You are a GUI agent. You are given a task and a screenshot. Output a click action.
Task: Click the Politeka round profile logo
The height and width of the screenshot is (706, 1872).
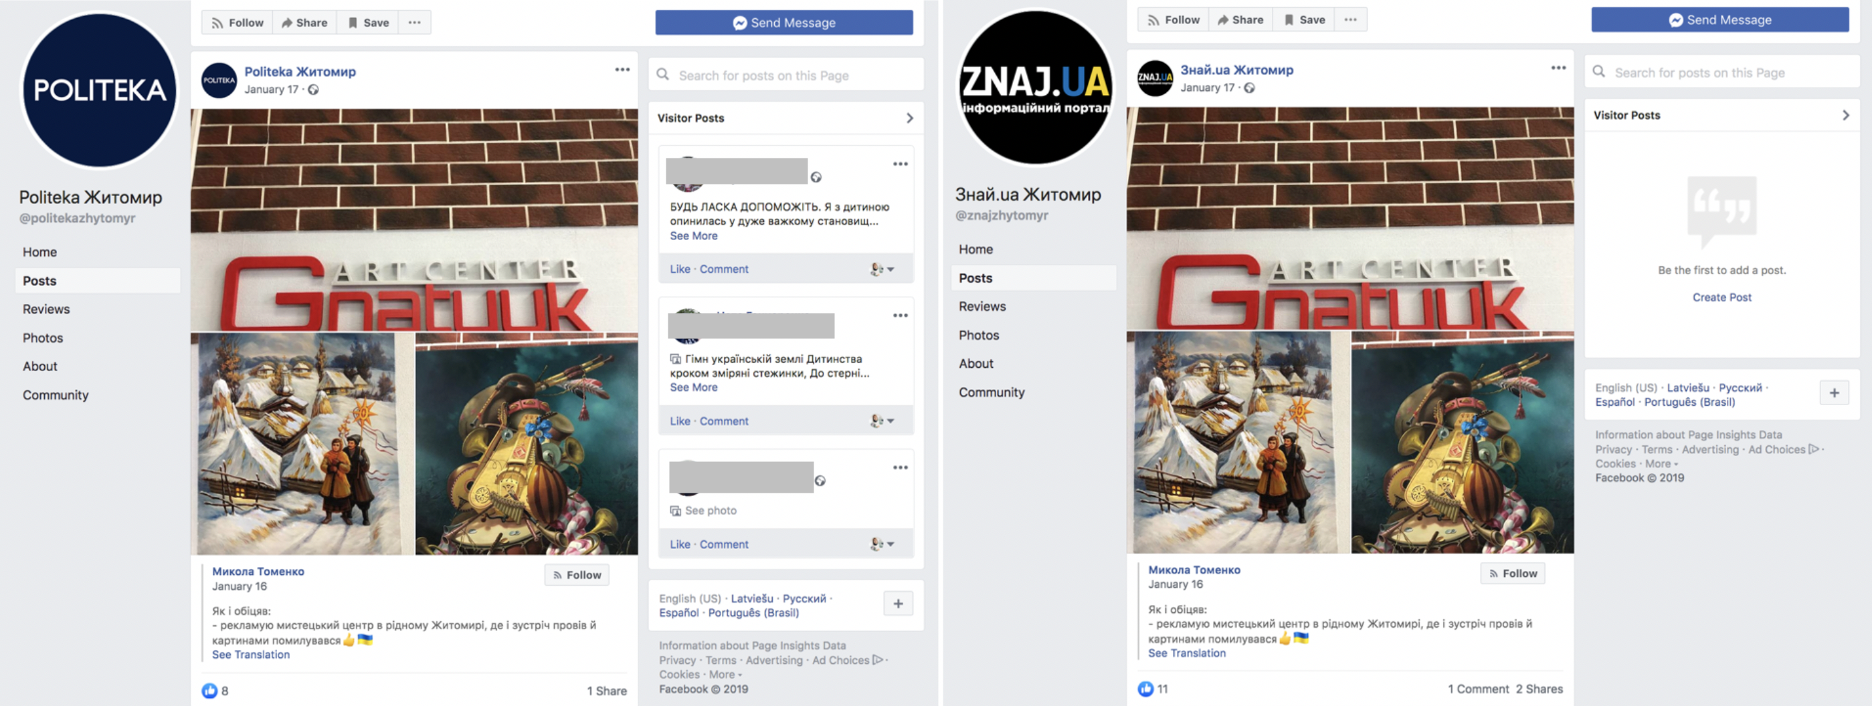click(x=100, y=90)
